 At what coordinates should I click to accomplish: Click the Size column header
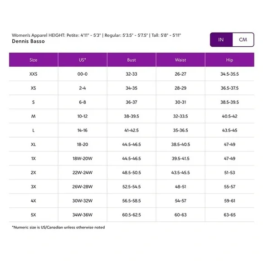34,60
